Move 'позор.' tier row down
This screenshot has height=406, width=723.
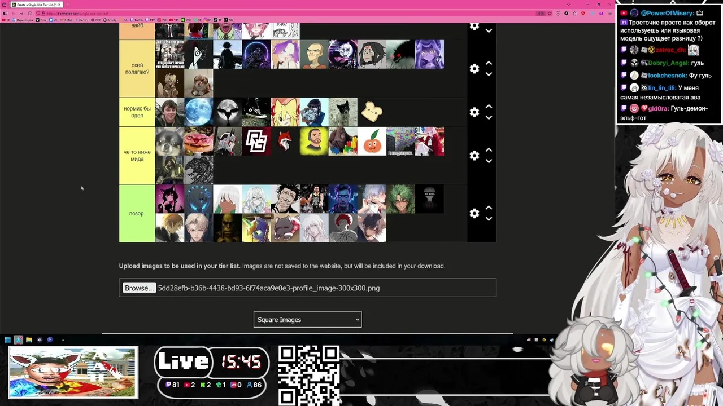[x=489, y=219]
